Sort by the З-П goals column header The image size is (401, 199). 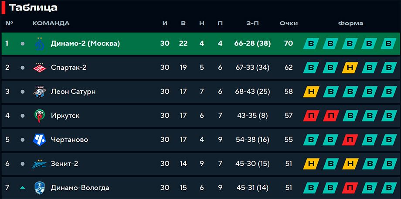[252, 23]
